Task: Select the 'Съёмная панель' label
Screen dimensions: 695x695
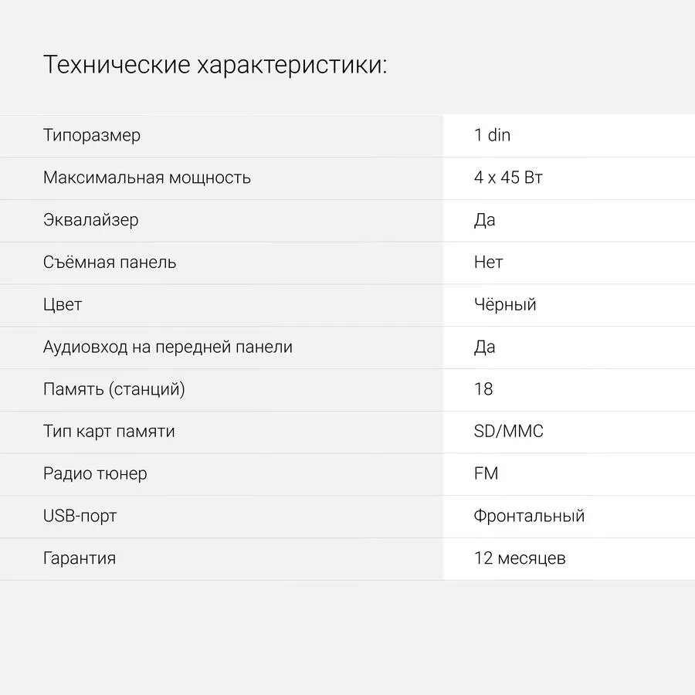Action: 110,263
